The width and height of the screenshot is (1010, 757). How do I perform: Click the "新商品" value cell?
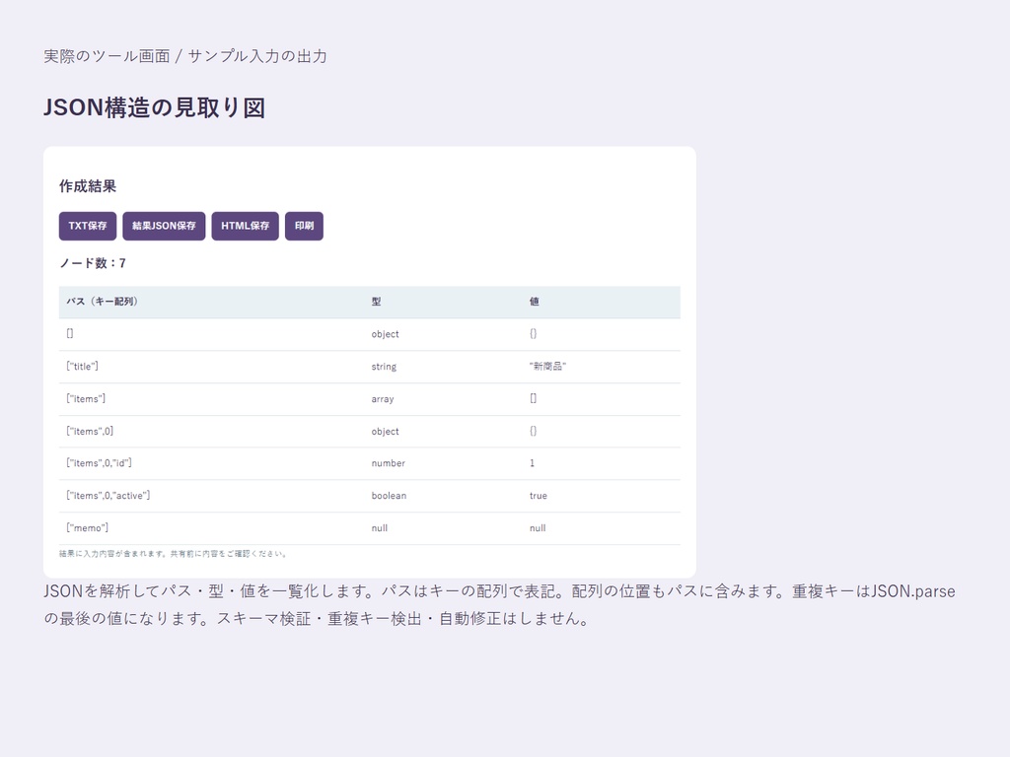[x=601, y=367]
